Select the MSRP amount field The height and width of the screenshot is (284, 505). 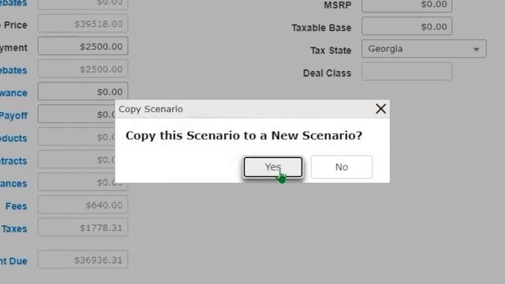pos(407,6)
